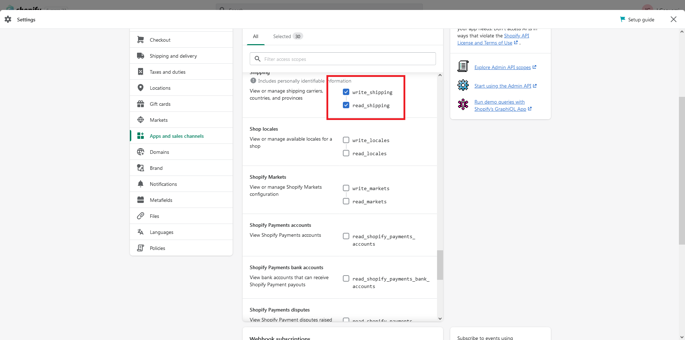The width and height of the screenshot is (685, 340).
Task: Check the write_markets scope
Action: coord(346,188)
